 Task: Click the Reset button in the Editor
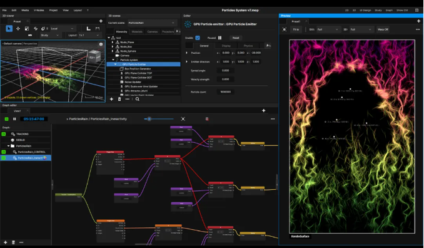(x=236, y=38)
